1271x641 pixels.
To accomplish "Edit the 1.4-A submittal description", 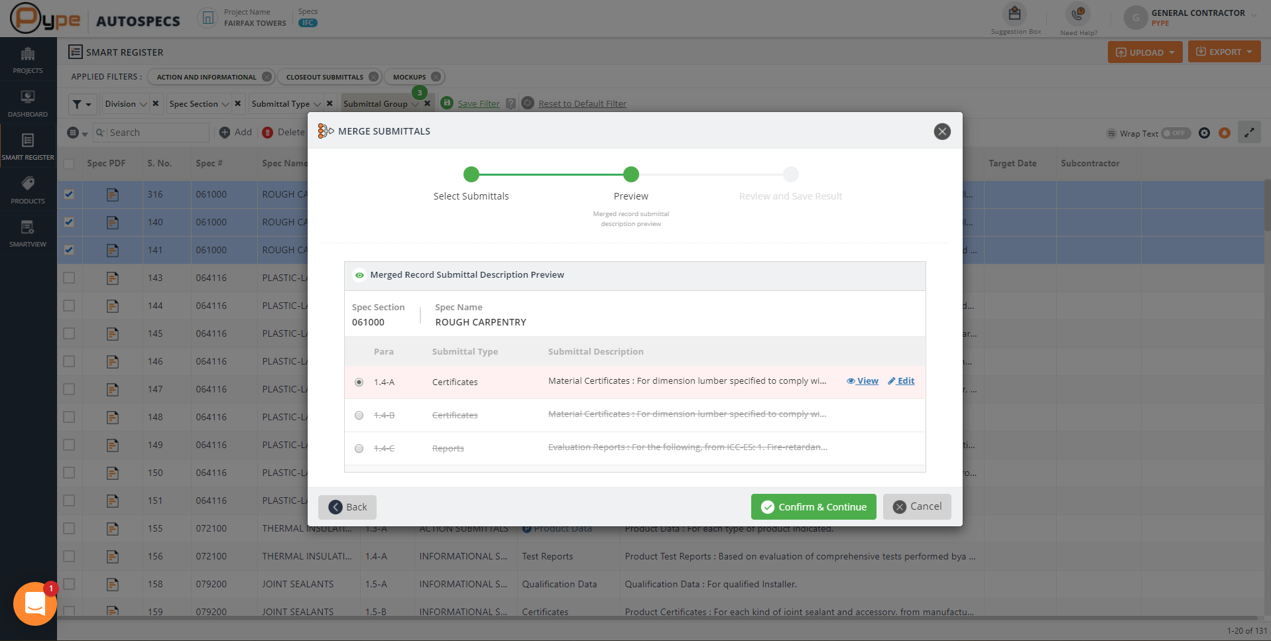I will coord(901,381).
